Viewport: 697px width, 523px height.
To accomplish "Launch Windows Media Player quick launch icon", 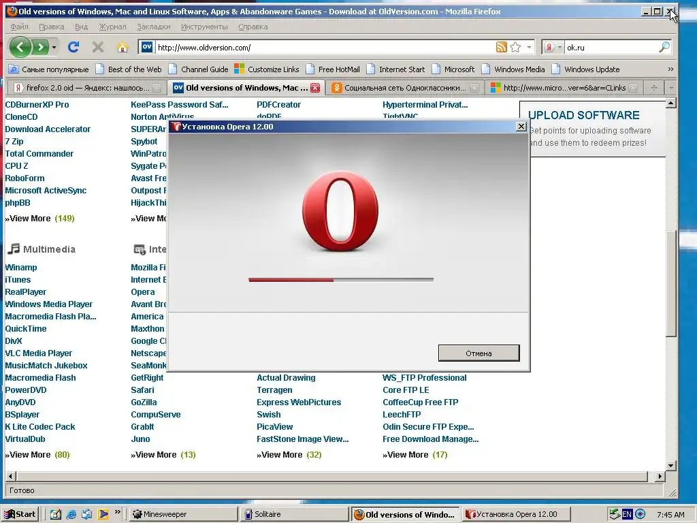I will tap(103, 514).
